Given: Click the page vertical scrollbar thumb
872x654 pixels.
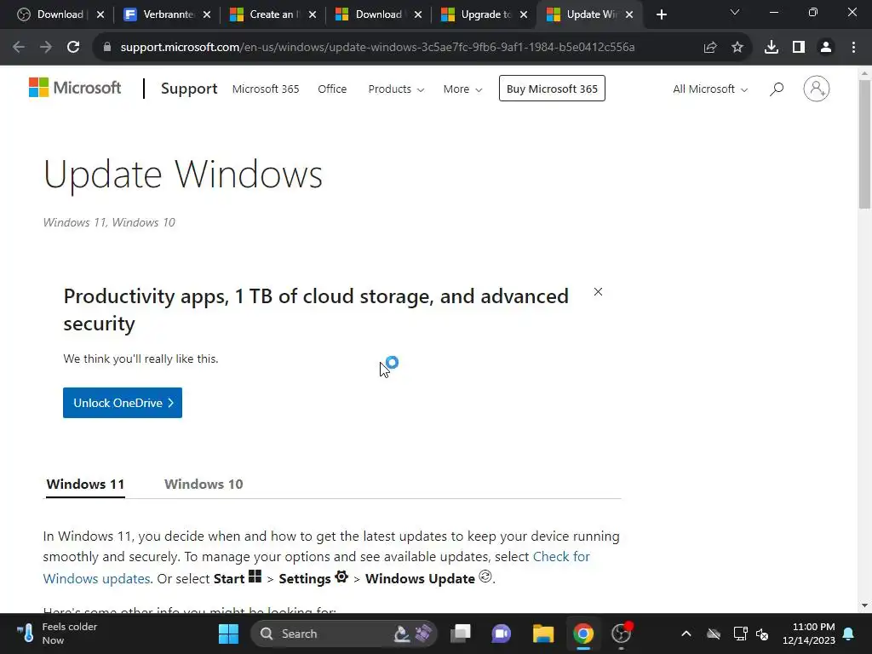Looking at the screenshot, I should [x=864, y=145].
